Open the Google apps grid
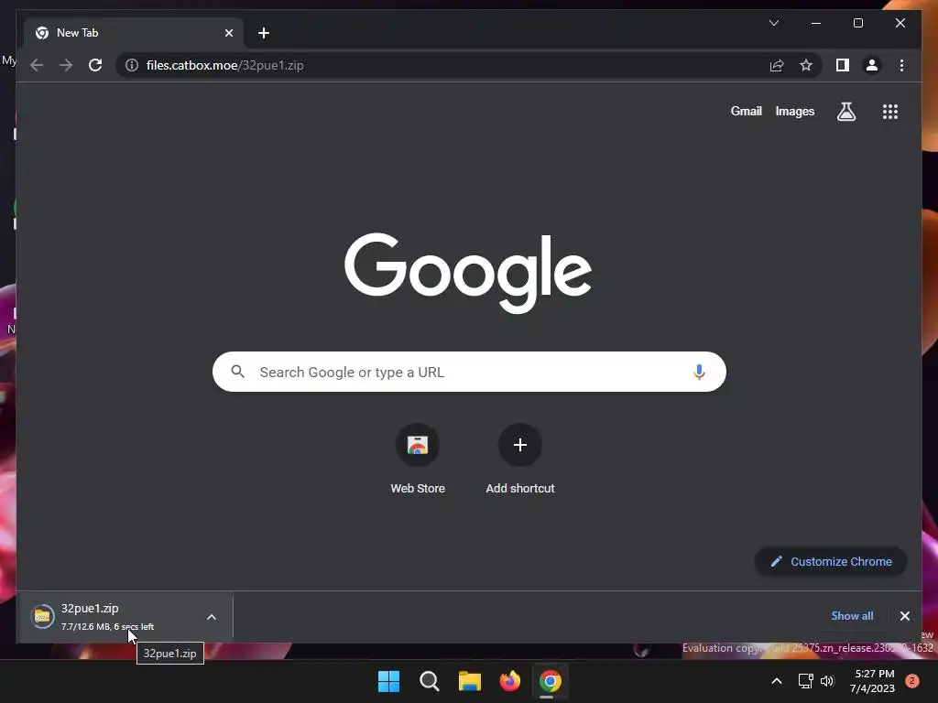Screen dimensions: 938x703 click(890, 112)
